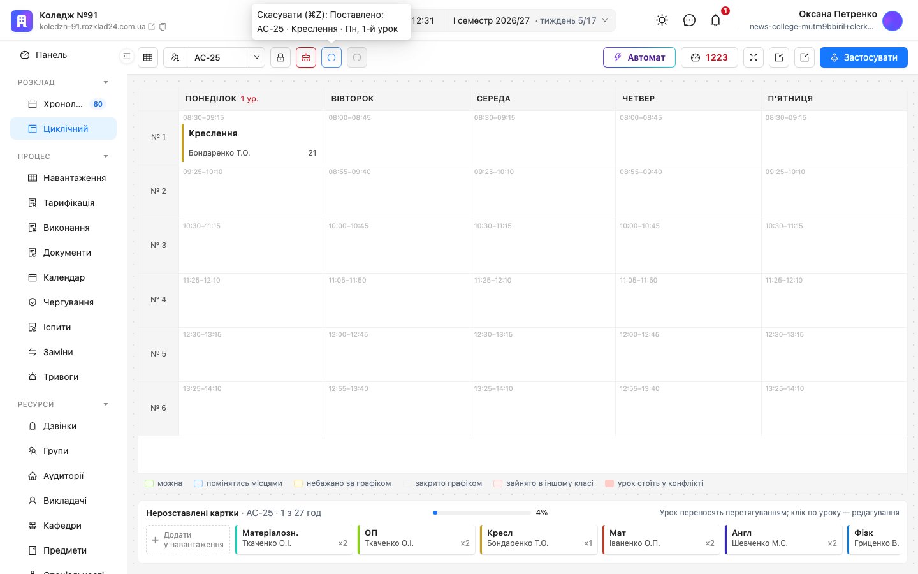Click the ОП Ткаченко О.І. card
Screen dimensions: 918x574
(416, 540)
